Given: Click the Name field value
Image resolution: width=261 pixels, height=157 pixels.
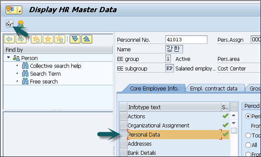Looking at the screenshot, I should pyautogui.click(x=174, y=49).
